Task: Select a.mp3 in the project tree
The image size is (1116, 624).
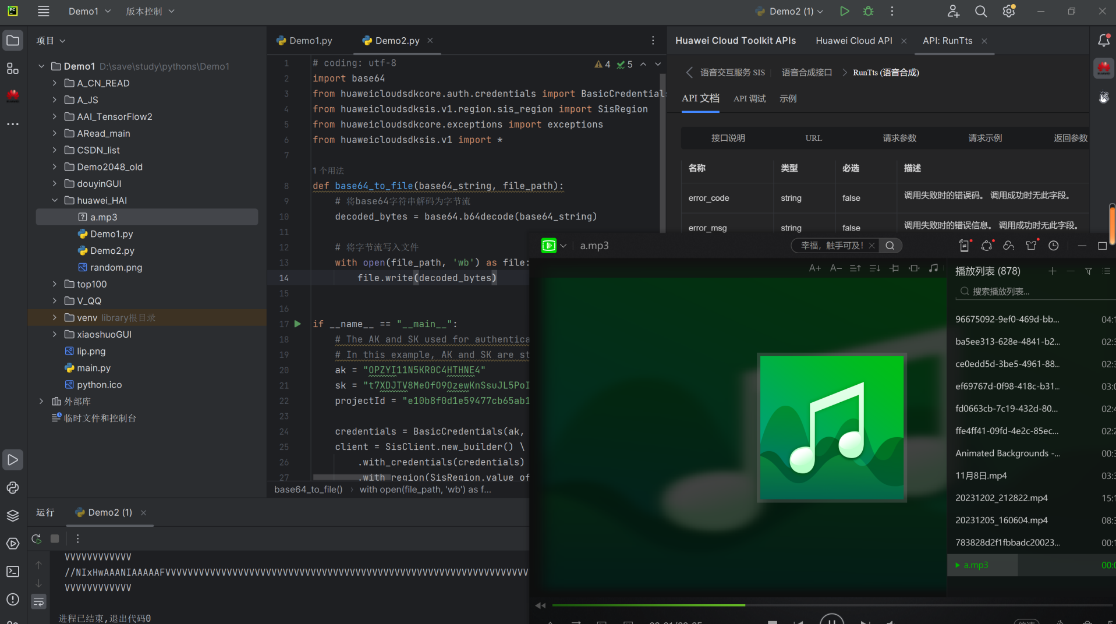Action: (x=147, y=217)
